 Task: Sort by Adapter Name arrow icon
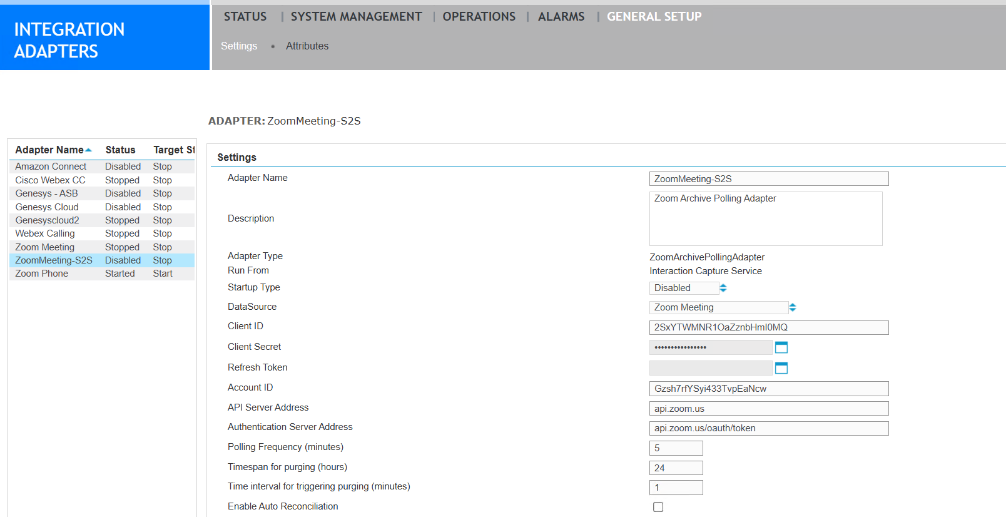(88, 150)
